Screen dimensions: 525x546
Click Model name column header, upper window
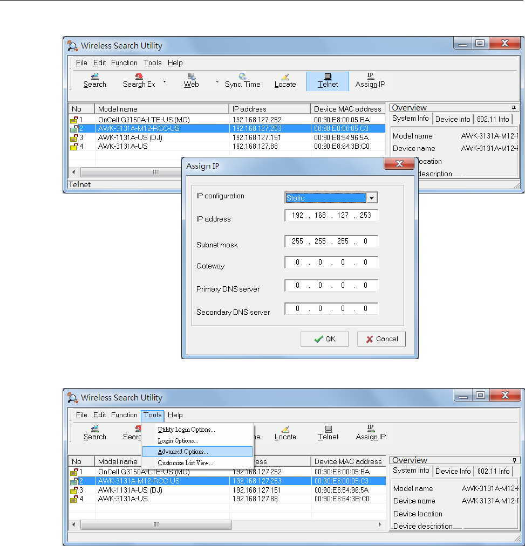coord(161,109)
